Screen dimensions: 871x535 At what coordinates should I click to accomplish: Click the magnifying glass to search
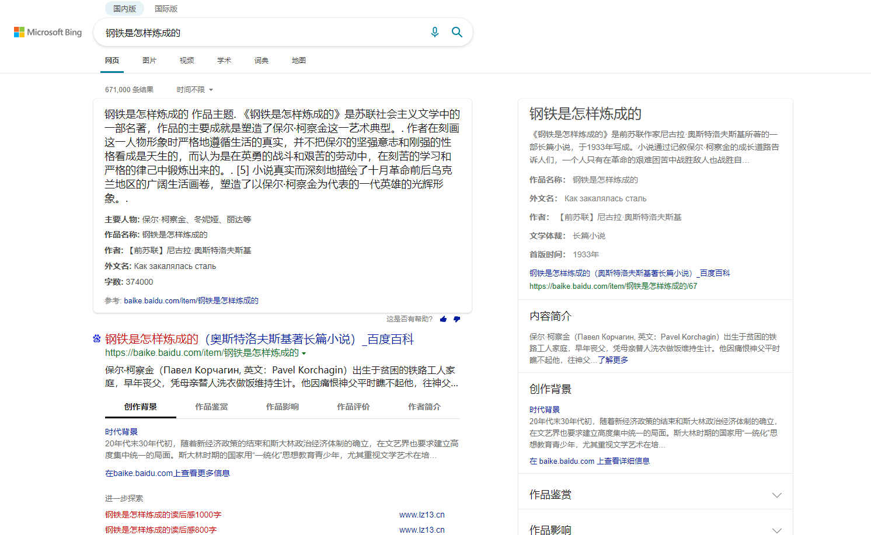457,32
